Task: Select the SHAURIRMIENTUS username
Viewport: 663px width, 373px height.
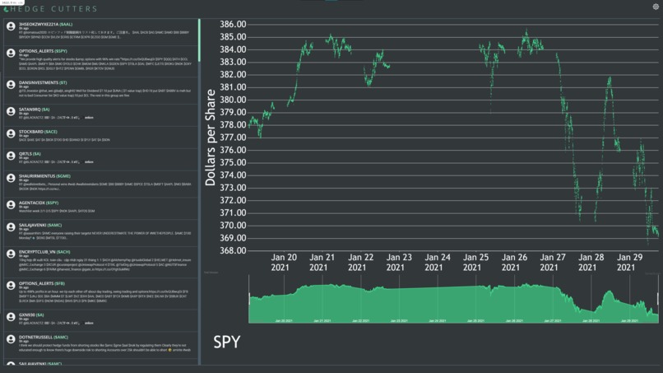Action: click(37, 176)
